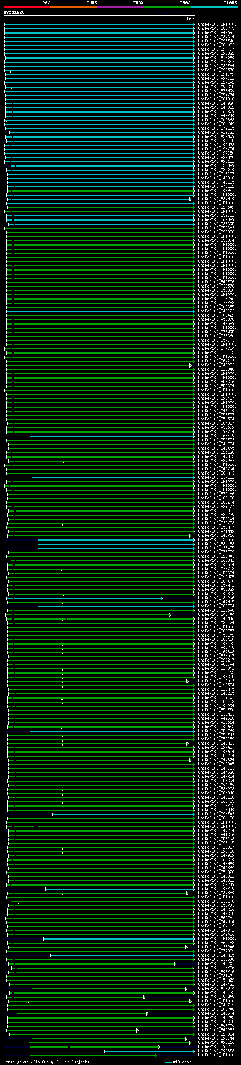Click hit label UniRef100_A7P0A0

[216, 58]
